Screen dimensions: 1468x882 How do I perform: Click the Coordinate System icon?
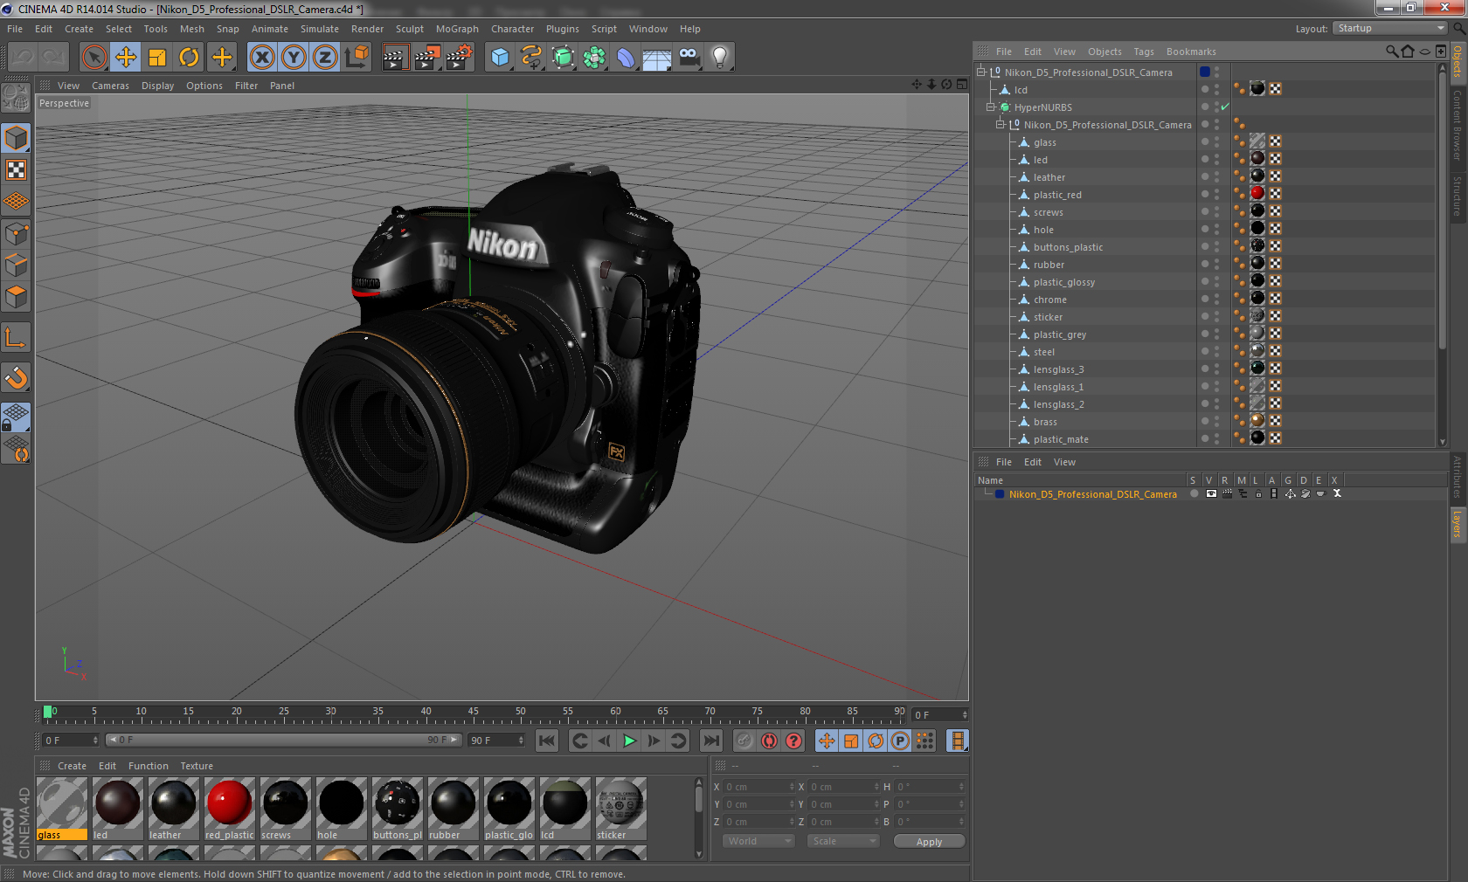click(x=357, y=58)
